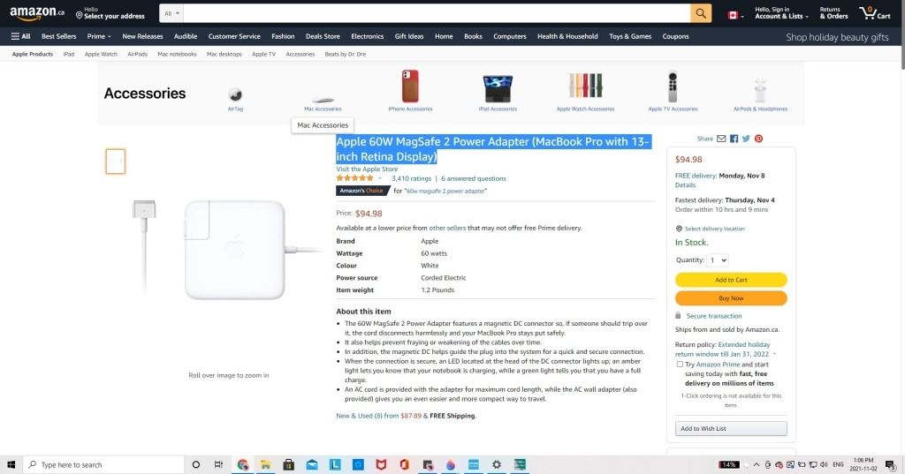Screen dimensions: 905x474
Task: Share product on Pinterest icon
Action: click(x=758, y=139)
